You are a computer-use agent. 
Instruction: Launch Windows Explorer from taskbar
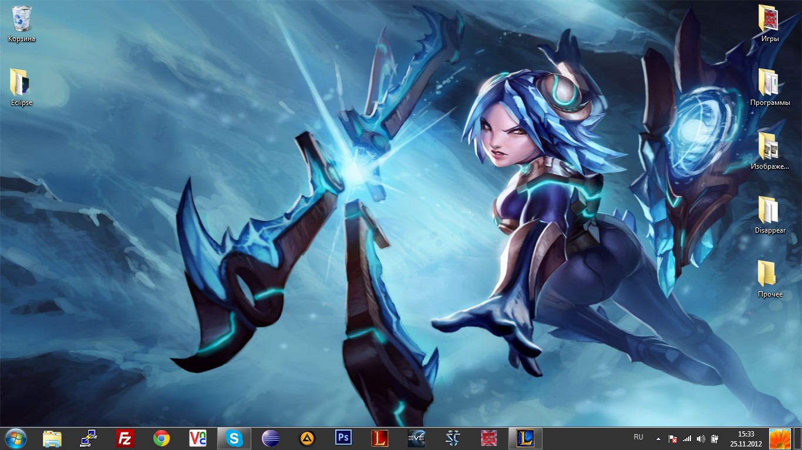click(52, 438)
